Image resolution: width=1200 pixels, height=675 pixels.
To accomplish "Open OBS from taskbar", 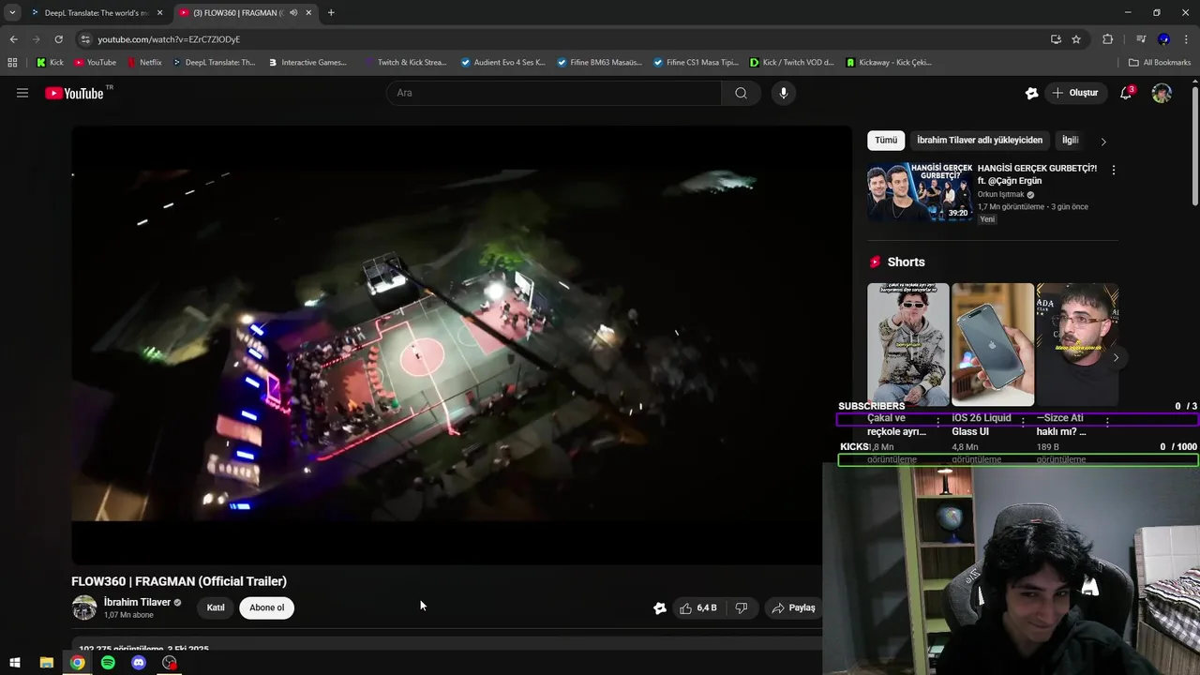I will click(x=170, y=663).
